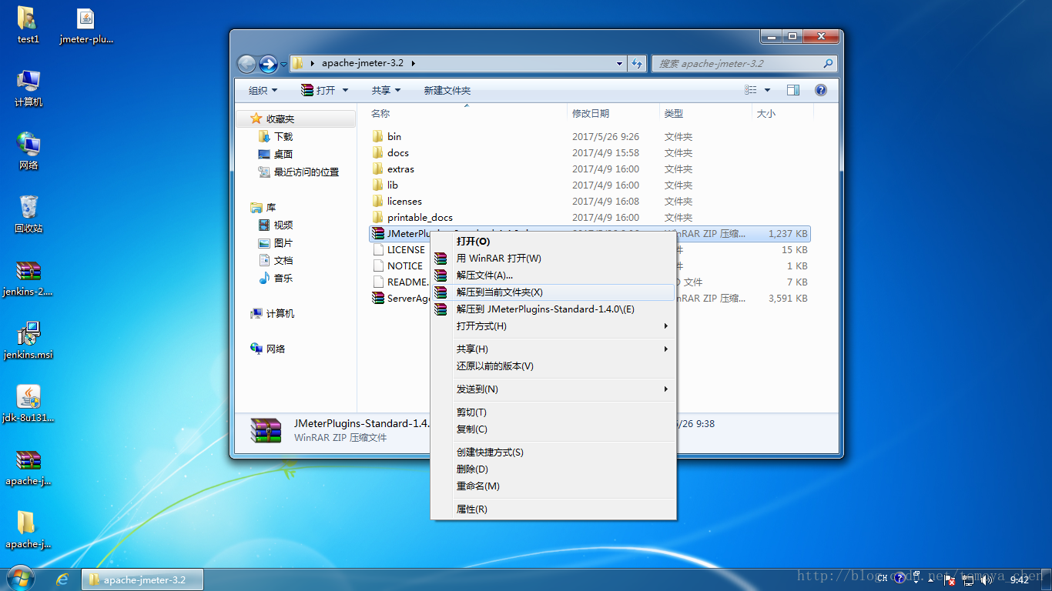Open the Windows Start button

pyautogui.click(x=21, y=579)
